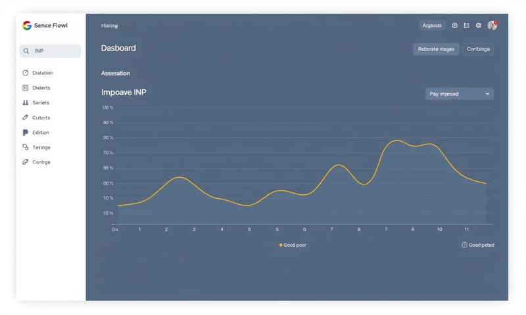The image size is (526, 315).
Task: Click the magnifier icon in search box
Action: (x=26, y=51)
